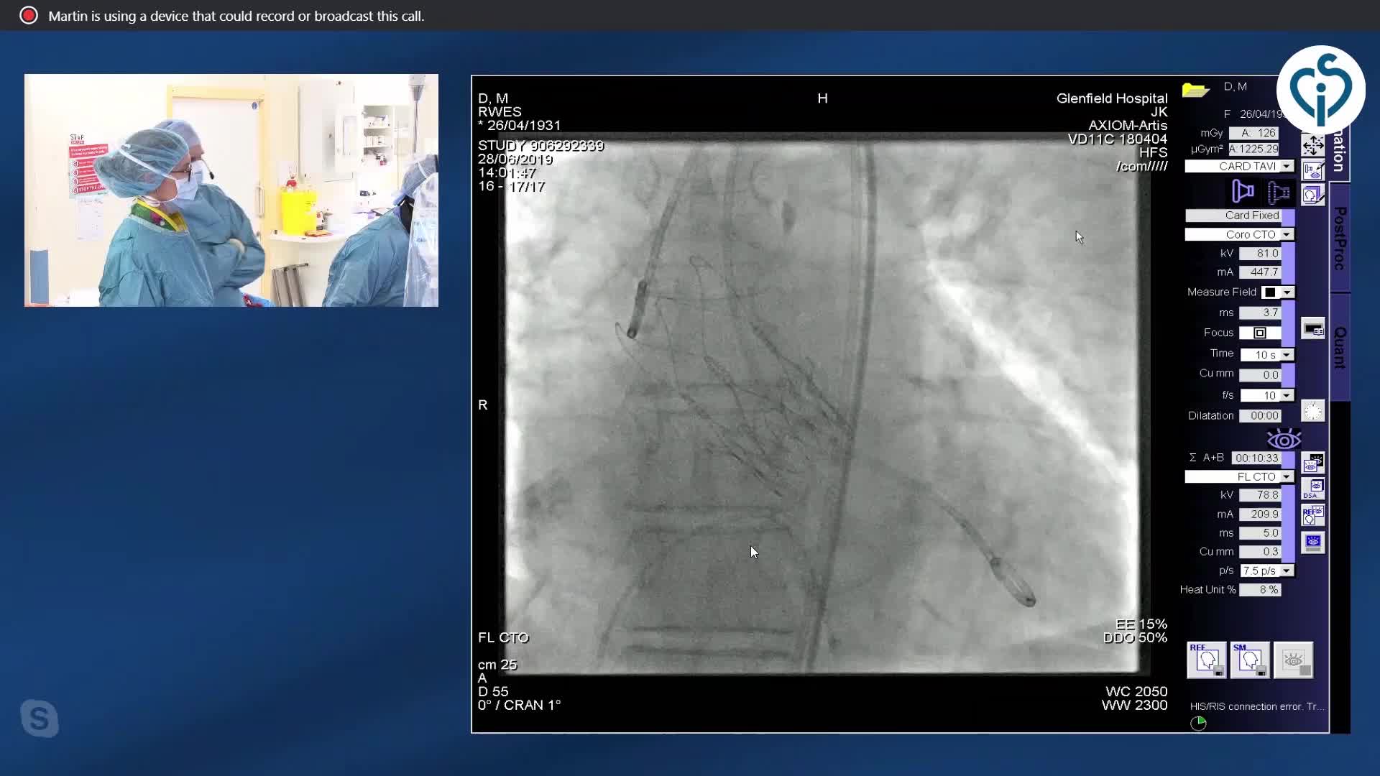
Task: Click the dilatation clock timer icon
Action: coord(1312,412)
